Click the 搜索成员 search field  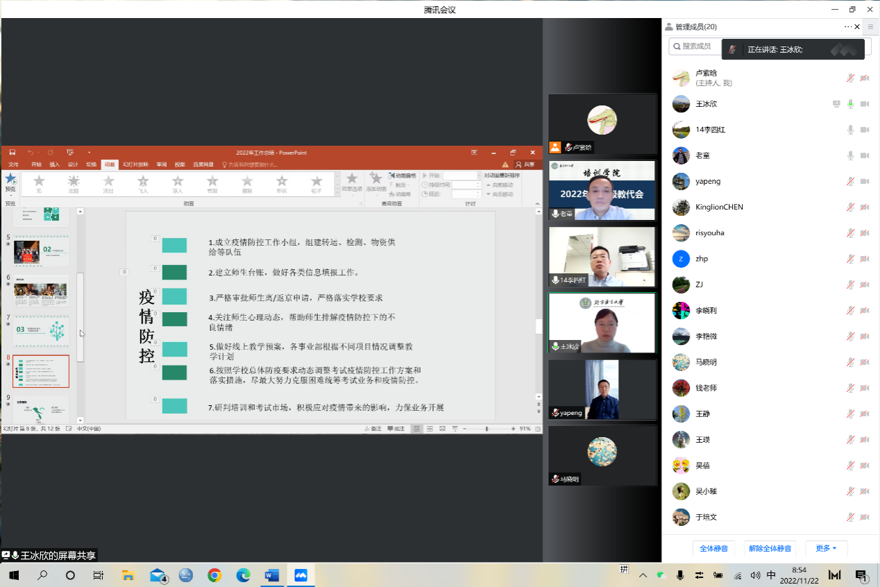[697, 46]
